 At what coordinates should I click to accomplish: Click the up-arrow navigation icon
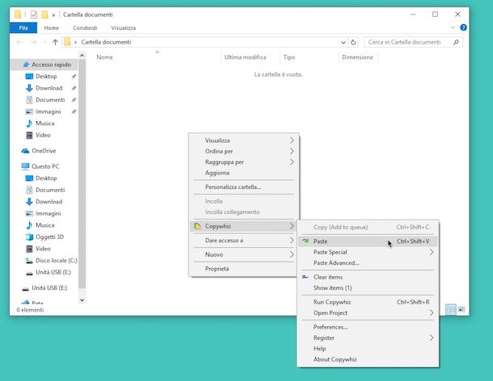(55, 42)
